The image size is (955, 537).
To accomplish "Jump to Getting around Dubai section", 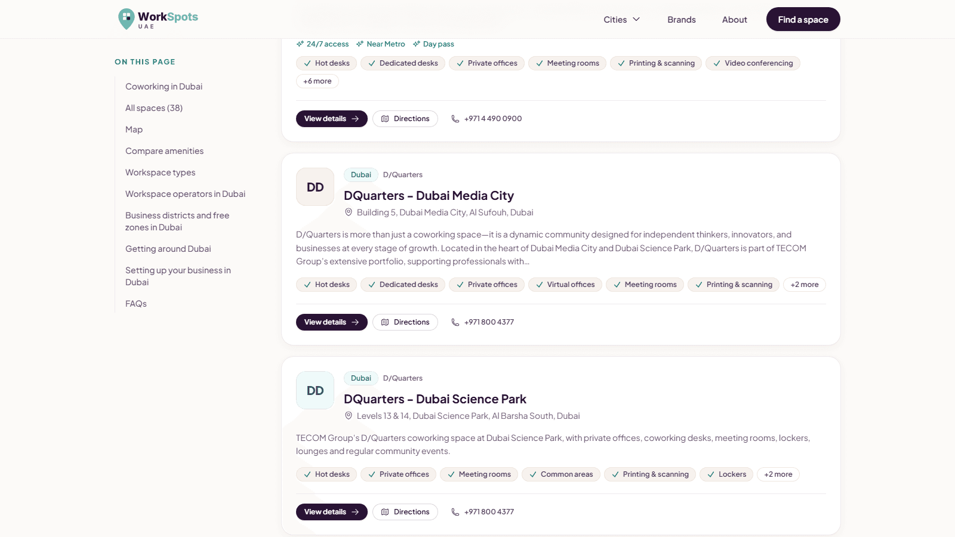I will click(x=168, y=249).
